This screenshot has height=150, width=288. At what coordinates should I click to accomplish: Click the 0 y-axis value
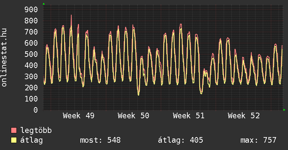(x=35, y=110)
